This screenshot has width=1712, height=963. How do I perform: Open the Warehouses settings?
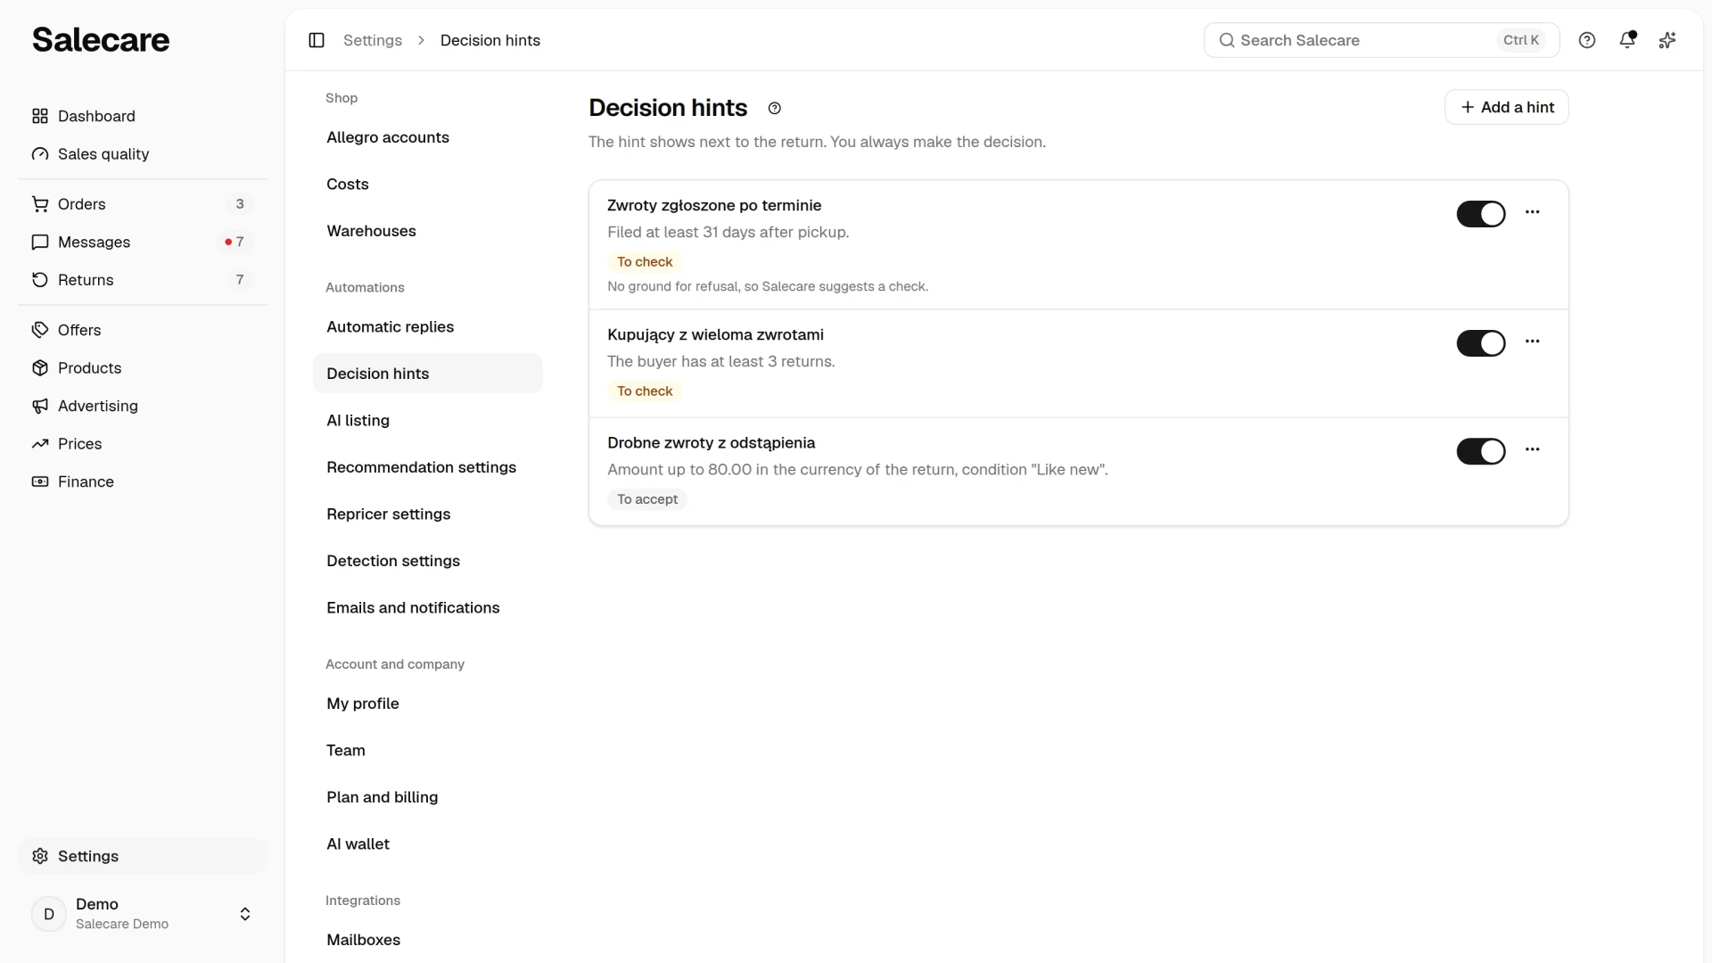coord(427,231)
